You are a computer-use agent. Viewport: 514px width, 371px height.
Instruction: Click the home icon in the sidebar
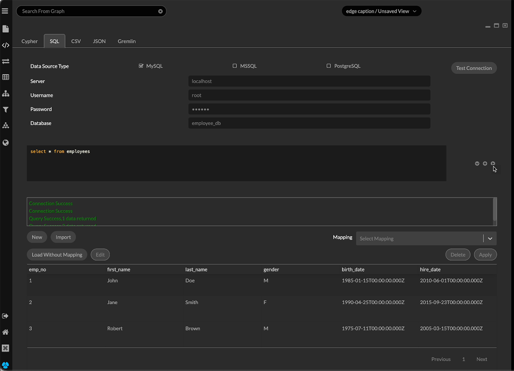5,332
